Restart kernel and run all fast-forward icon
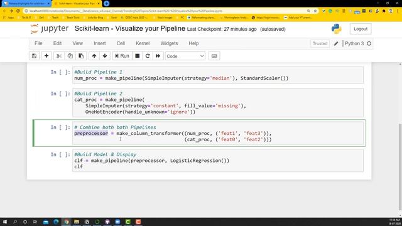 pos(158,56)
